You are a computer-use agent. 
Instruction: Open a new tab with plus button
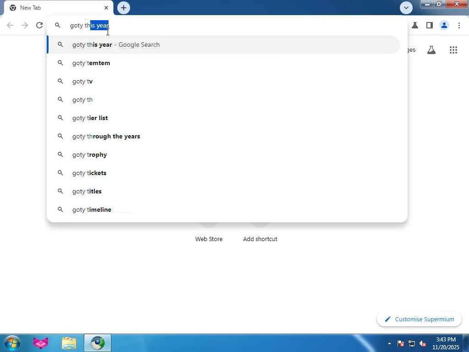point(124,8)
